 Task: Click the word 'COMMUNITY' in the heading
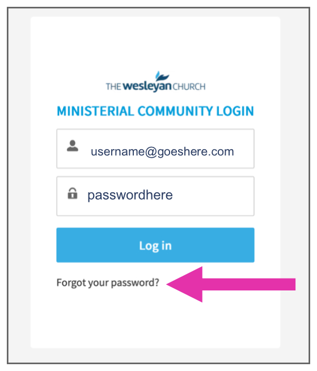(x=175, y=111)
